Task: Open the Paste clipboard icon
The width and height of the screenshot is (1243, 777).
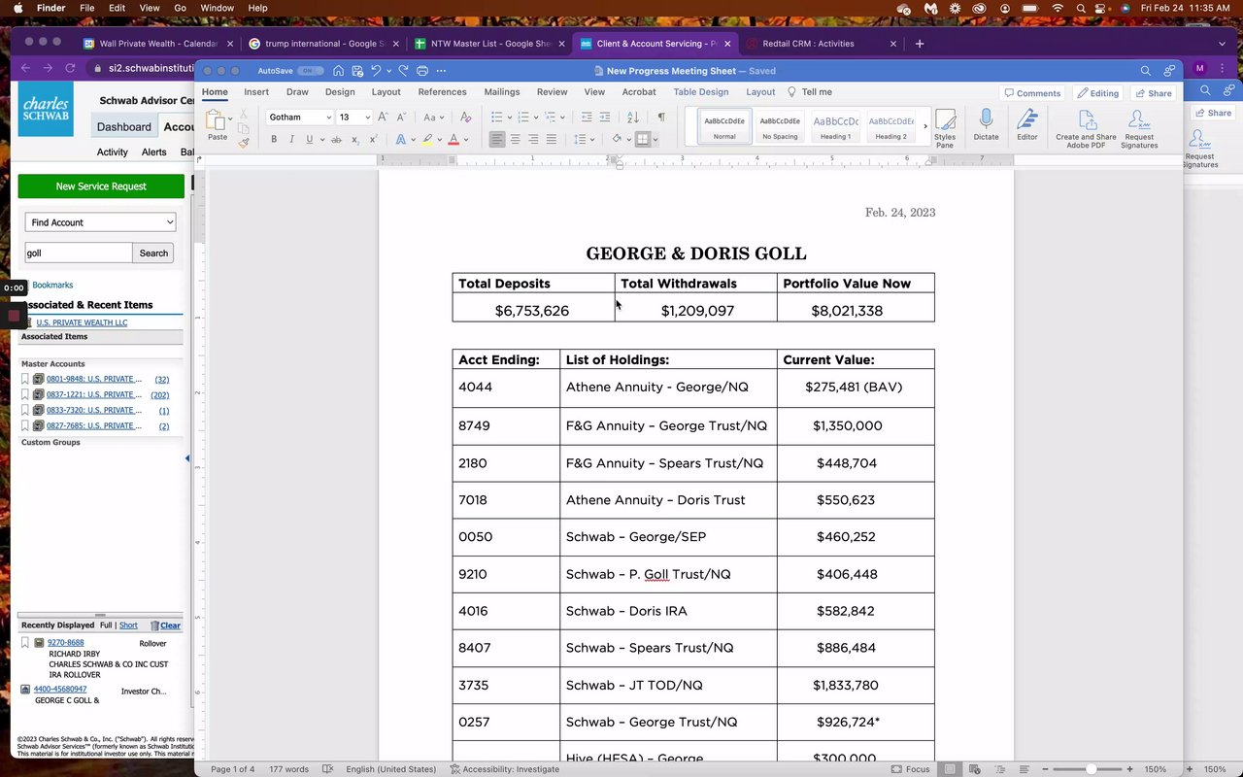Action: click(x=217, y=121)
